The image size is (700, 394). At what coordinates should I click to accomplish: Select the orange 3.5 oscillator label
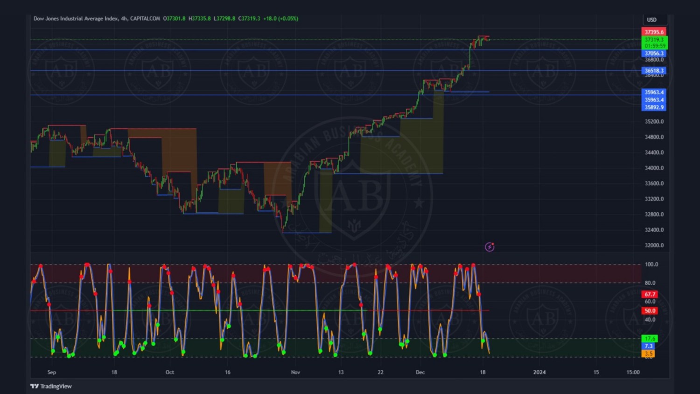[x=648, y=354]
